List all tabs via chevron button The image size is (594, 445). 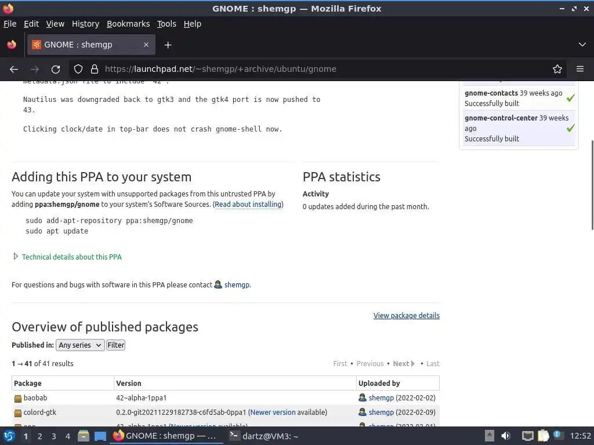click(x=582, y=45)
